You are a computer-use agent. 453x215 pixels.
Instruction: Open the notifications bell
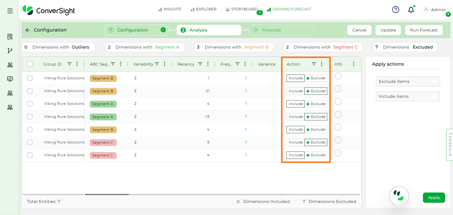click(411, 10)
